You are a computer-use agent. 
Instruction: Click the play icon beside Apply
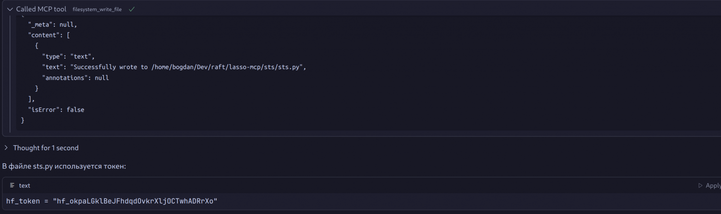pyautogui.click(x=701, y=185)
